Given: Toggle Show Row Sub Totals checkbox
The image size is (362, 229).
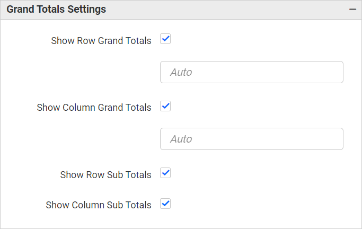Looking at the screenshot, I should (165, 173).
